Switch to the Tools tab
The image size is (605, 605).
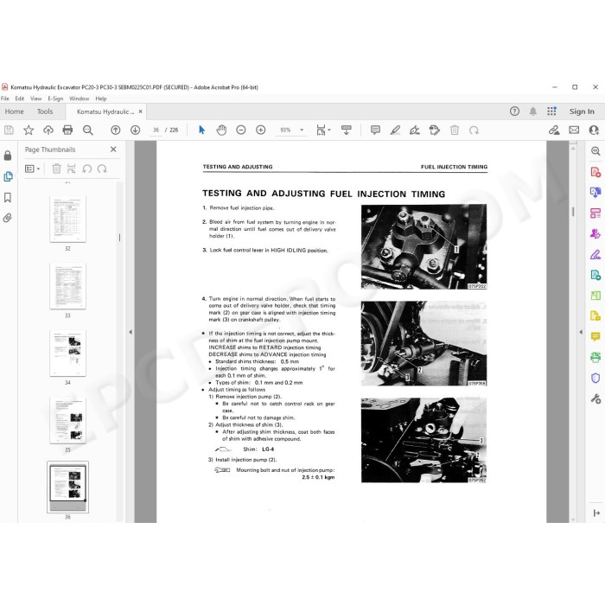click(x=45, y=111)
